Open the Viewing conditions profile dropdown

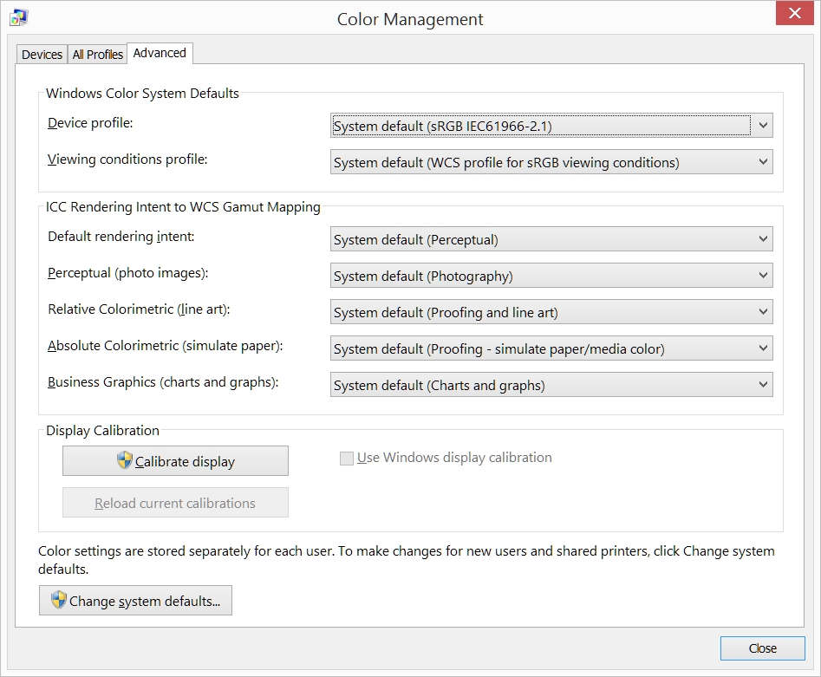tap(551, 162)
